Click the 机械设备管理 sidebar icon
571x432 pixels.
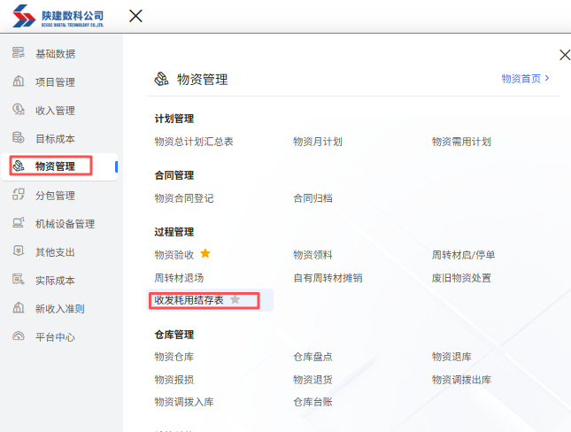click(x=18, y=223)
